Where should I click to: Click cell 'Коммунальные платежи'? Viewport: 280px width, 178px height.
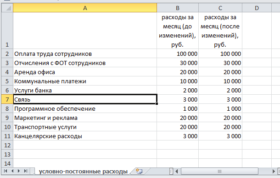point(85,81)
